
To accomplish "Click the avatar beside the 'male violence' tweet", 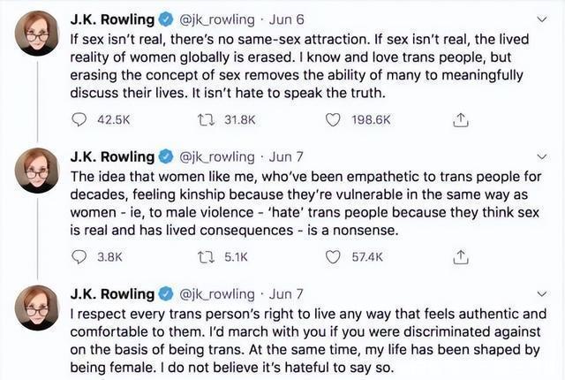I will point(36,172).
